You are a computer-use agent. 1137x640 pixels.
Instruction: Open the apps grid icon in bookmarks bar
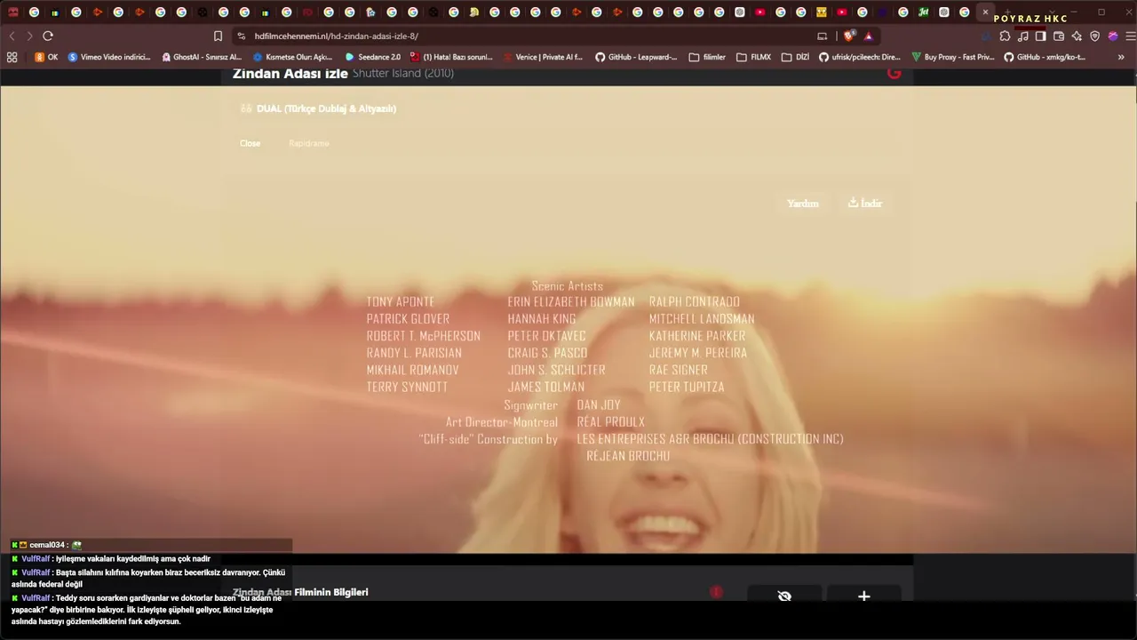click(x=12, y=57)
